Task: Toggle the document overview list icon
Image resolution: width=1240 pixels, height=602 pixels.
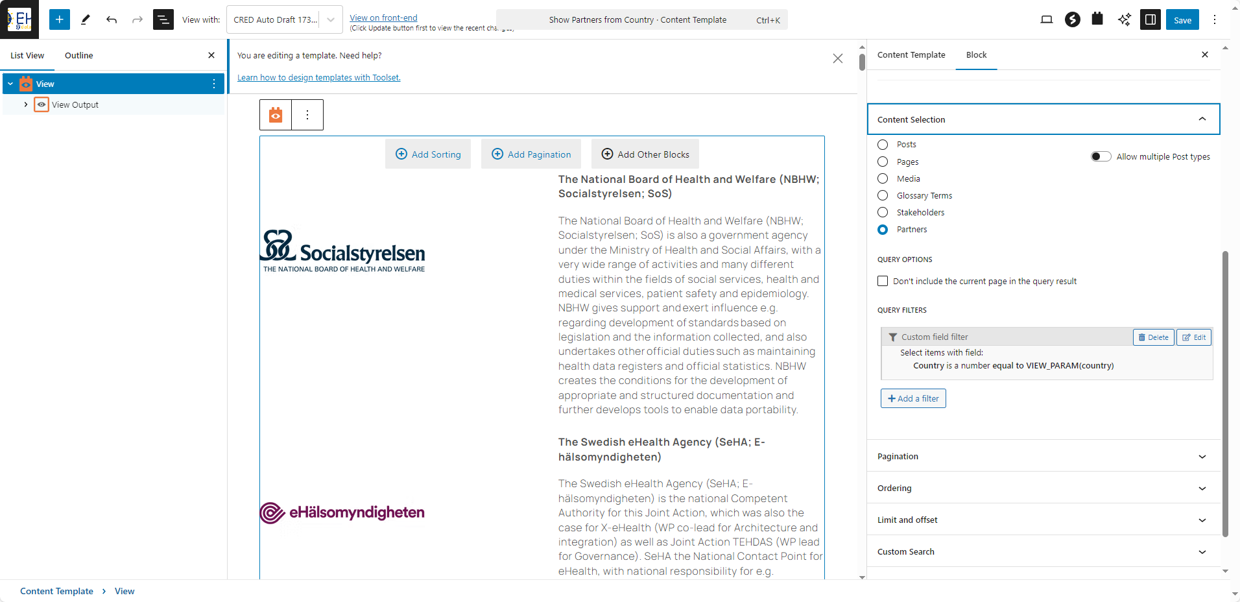Action: 163,19
